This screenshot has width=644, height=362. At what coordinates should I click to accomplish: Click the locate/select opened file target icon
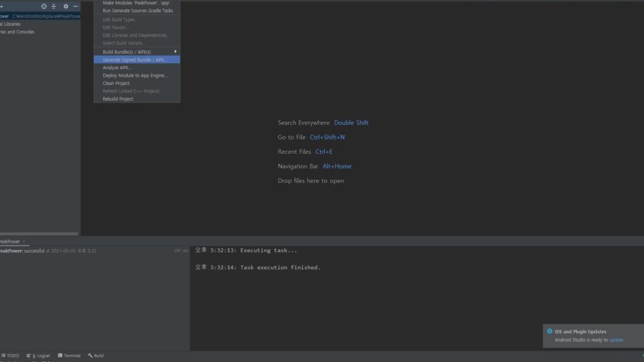point(43,6)
